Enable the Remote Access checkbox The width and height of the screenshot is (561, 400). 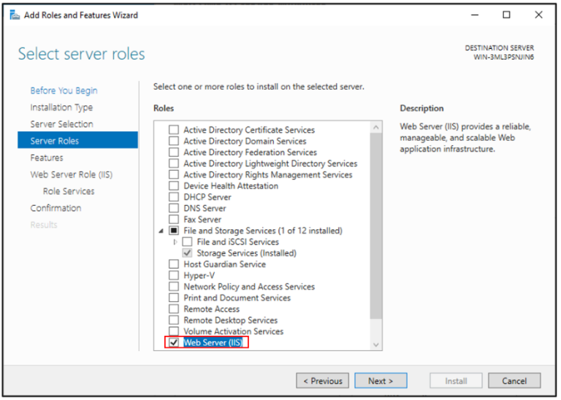point(174,309)
